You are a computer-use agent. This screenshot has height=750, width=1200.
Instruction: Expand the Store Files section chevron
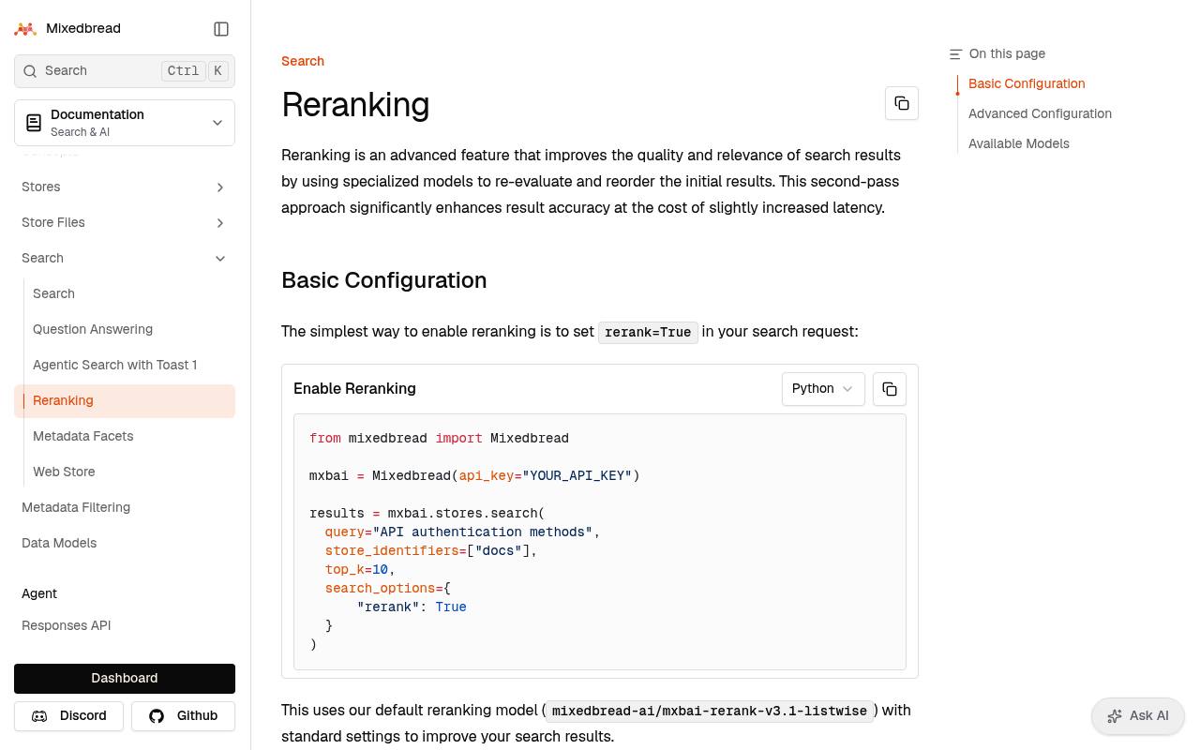(x=220, y=223)
